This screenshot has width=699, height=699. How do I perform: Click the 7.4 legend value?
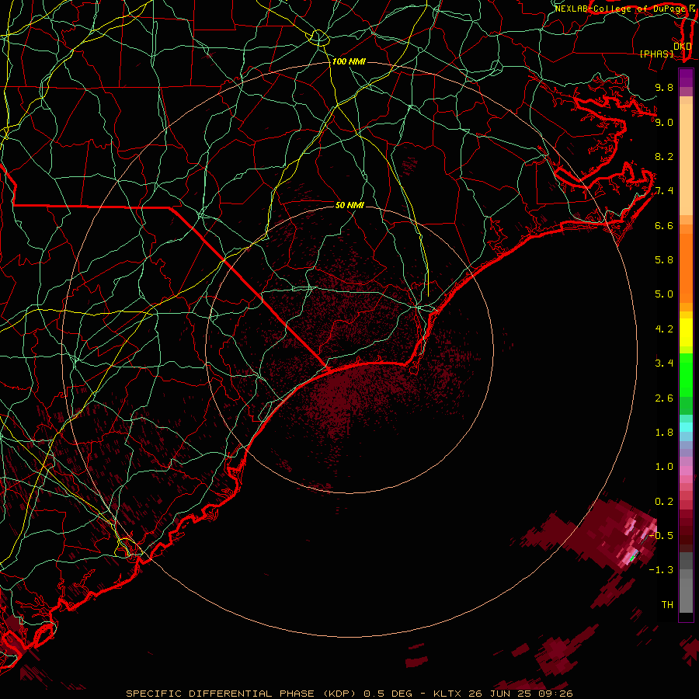tap(664, 191)
